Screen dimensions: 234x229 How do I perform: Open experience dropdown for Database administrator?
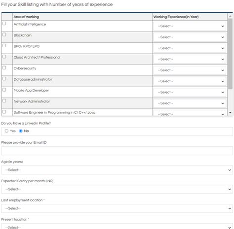(x=190, y=81)
